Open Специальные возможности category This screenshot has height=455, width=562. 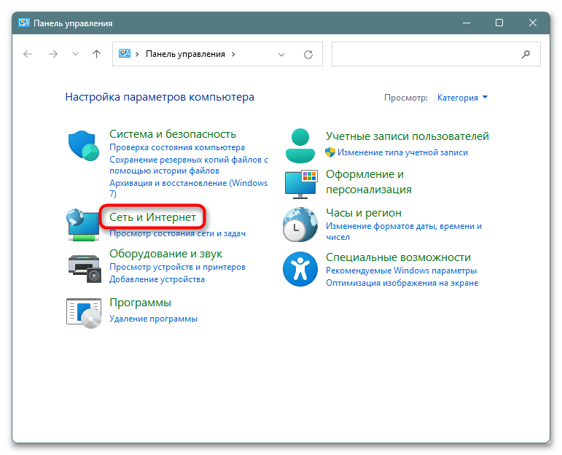point(398,257)
